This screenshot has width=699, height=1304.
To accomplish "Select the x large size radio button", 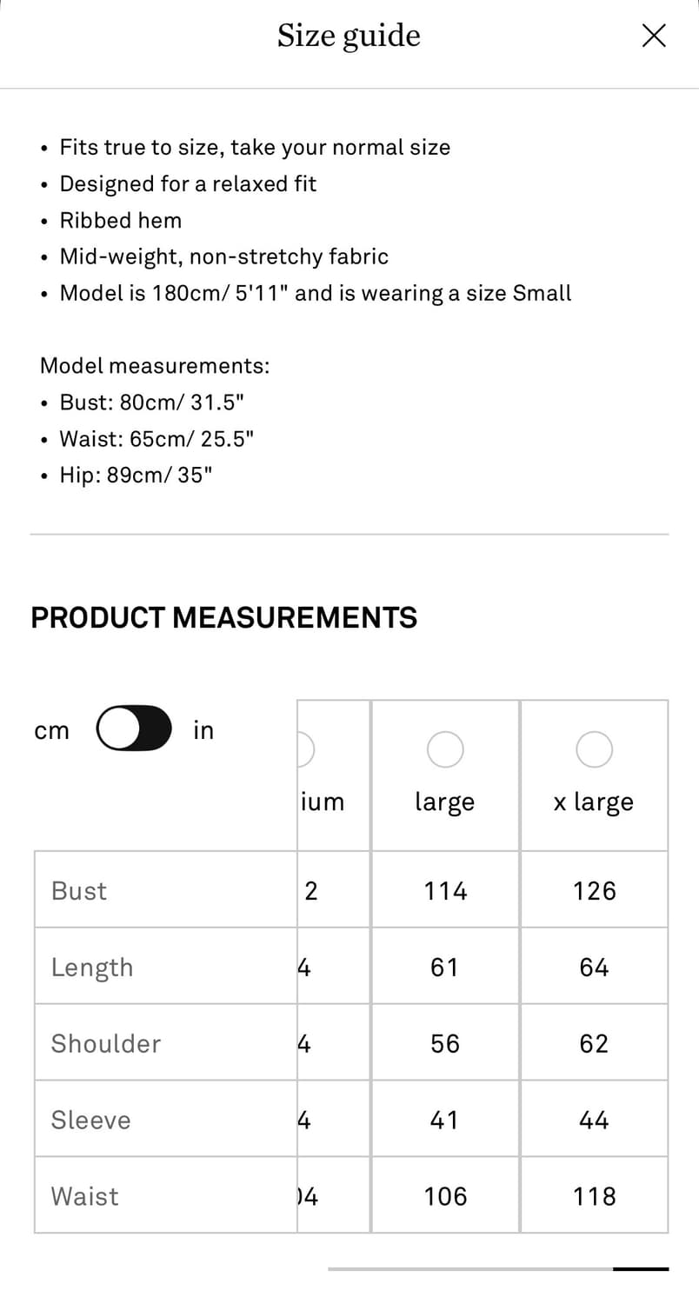I will (x=595, y=749).
